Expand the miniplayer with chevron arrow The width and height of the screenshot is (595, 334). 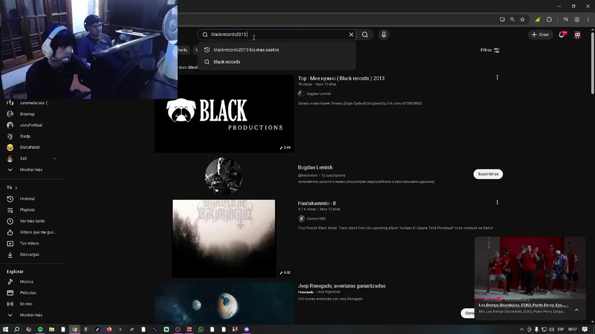[x=576, y=310]
